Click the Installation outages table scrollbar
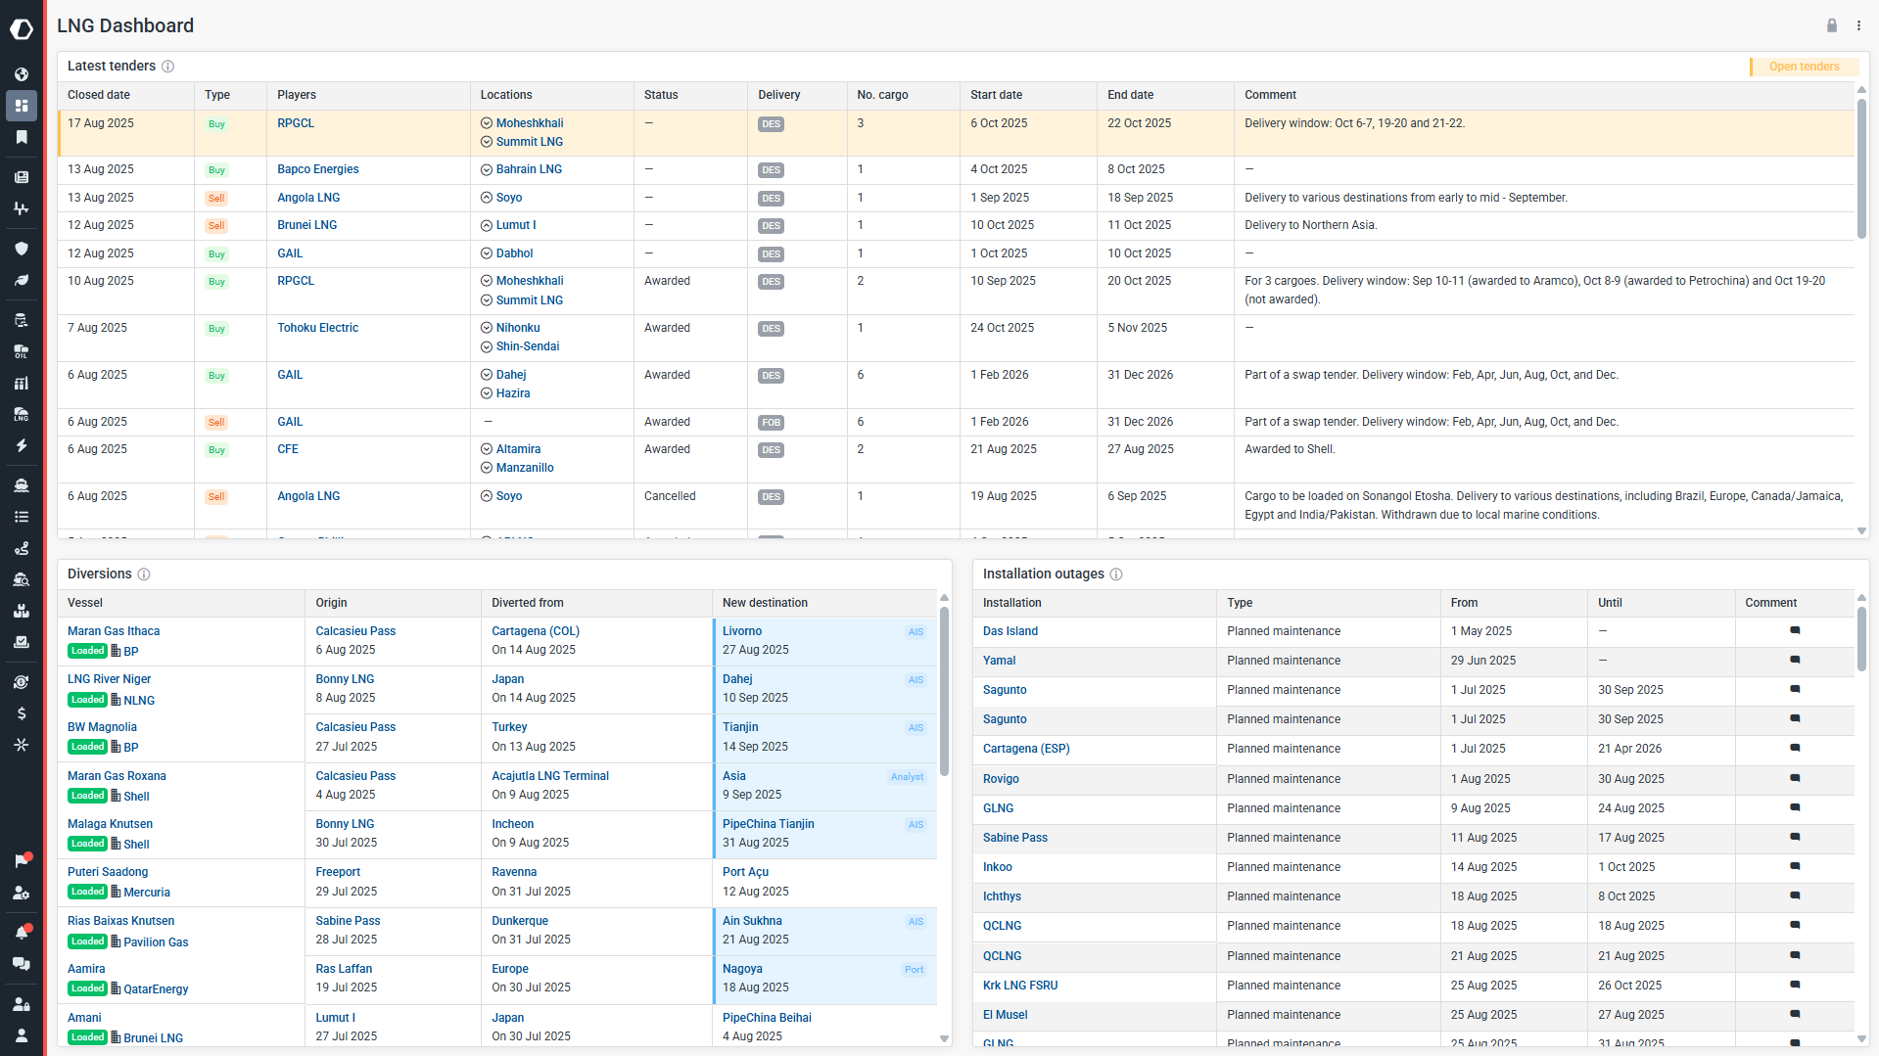Image resolution: width=1879 pixels, height=1056 pixels. coord(1861,638)
